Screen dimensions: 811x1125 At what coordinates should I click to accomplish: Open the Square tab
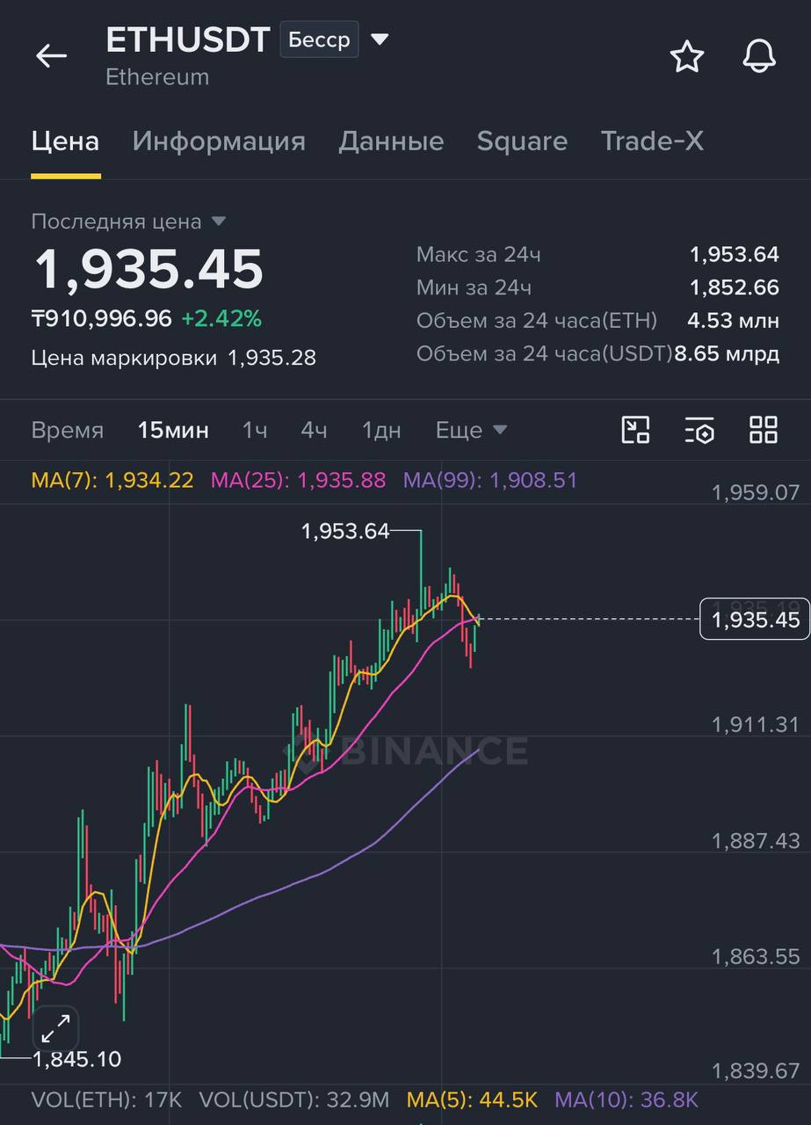(x=522, y=142)
